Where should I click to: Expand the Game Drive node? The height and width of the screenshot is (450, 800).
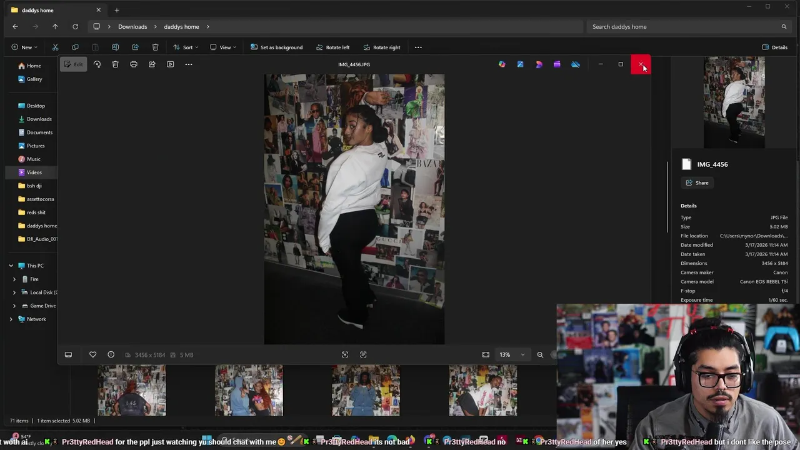coord(14,306)
